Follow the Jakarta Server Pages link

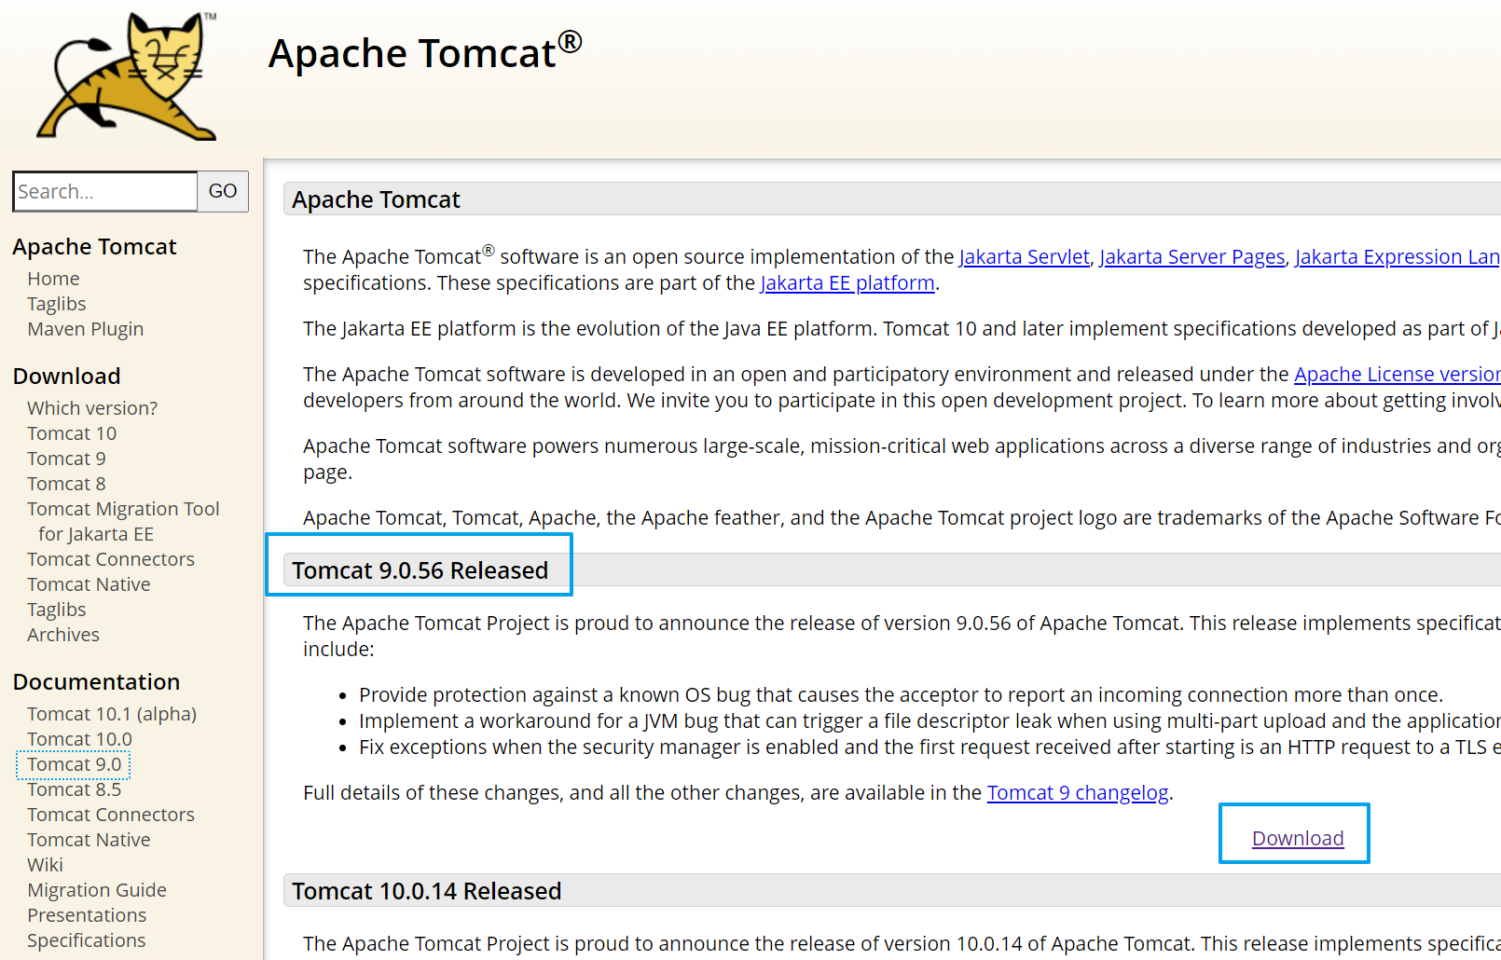(x=1192, y=256)
